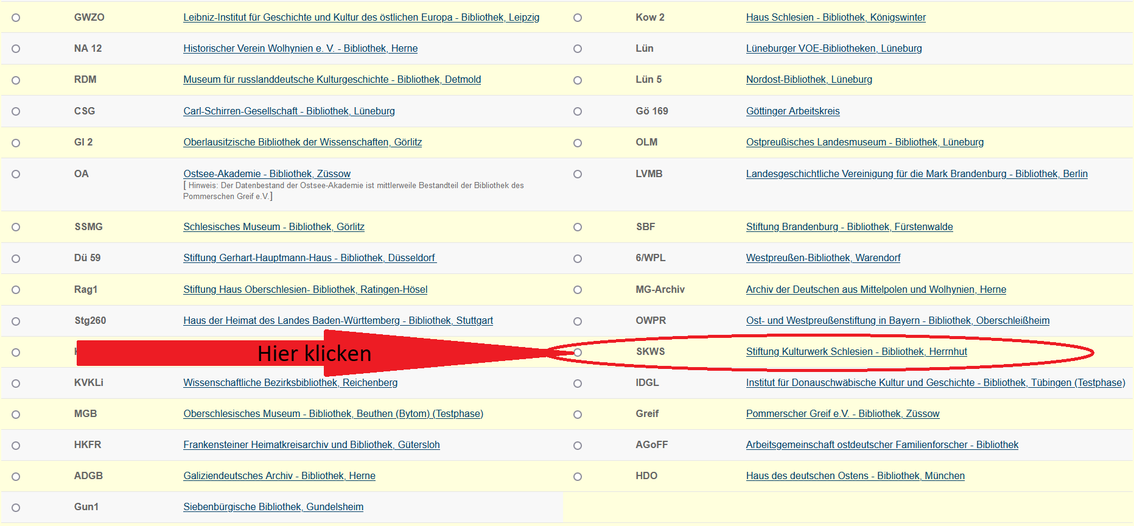Select the Dü 59 radio button
The width and height of the screenshot is (1134, 526).
16,259
